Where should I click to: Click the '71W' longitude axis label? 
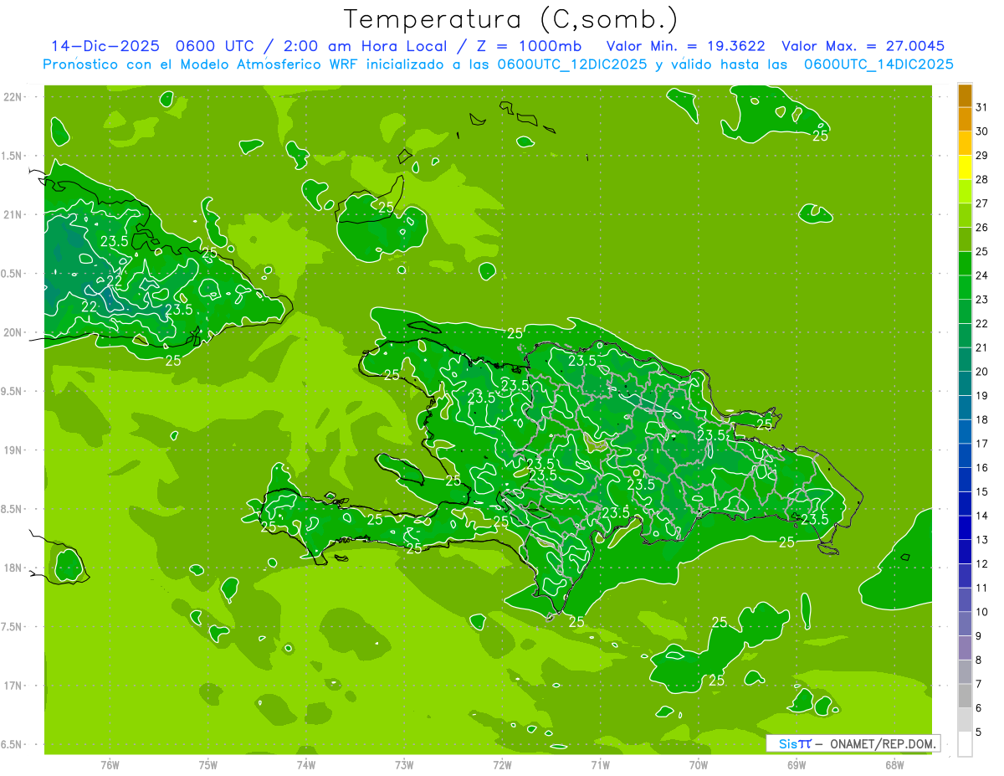pyautogui.click(x=600, y=764)
